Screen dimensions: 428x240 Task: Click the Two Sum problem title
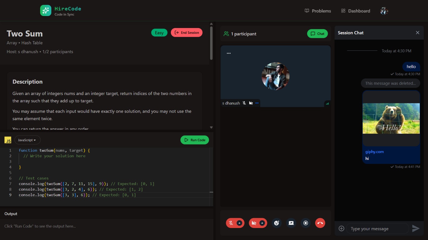[25, 34]
